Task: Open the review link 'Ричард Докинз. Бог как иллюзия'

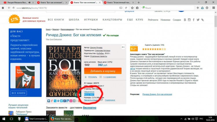Action: [157, 94]
